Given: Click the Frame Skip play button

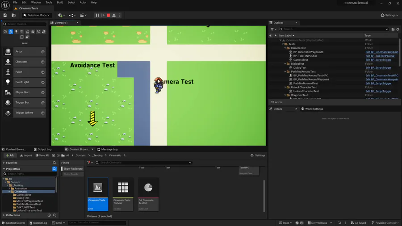Looking at the screenshot, I should pyautogui.click(x=103, y=15).
